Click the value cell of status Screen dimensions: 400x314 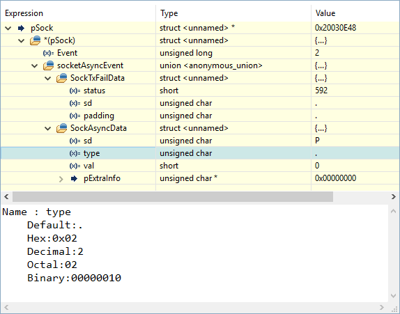click(355, 91)
